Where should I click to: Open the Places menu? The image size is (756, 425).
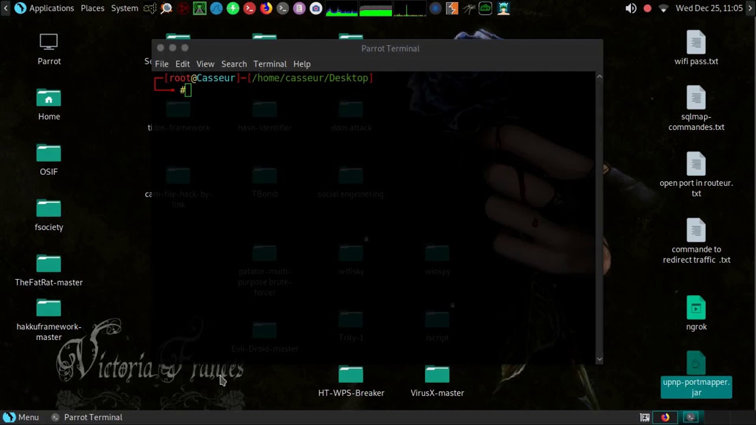[92, 8]
